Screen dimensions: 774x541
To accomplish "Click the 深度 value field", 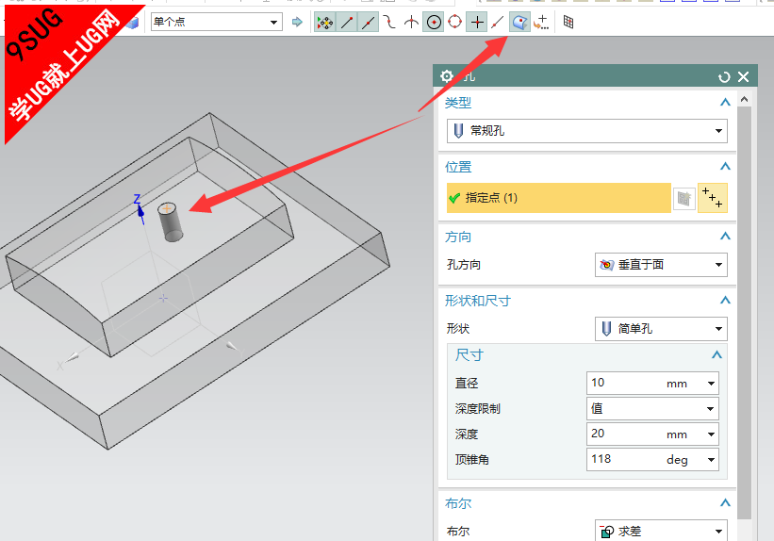I will 625,434.
